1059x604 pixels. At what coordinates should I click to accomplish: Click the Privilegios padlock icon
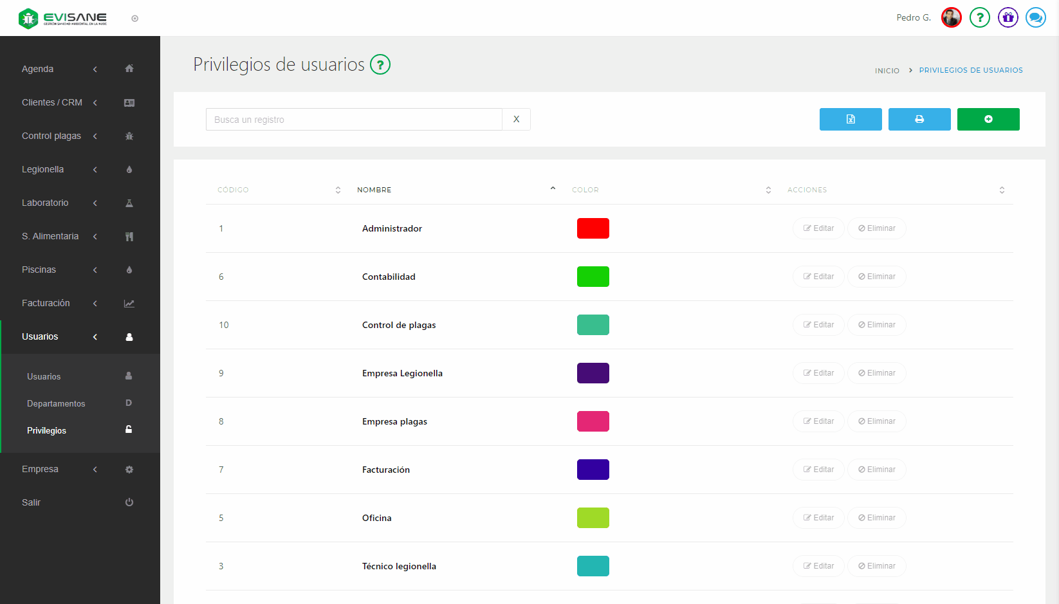coord(129,430)
